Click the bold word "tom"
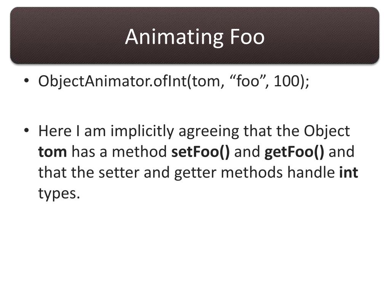 [x=53, y=152]
